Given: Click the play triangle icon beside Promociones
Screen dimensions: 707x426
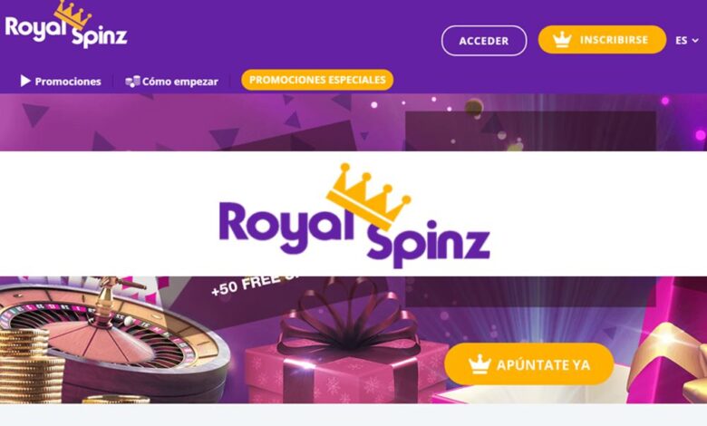Looking at the screenshot, I should point(25,82).
